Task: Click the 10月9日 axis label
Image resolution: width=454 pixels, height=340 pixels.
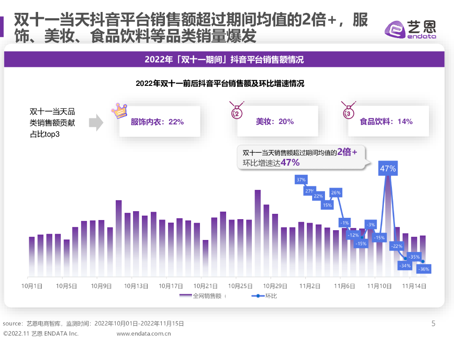Action: click(x=102, y=286)
